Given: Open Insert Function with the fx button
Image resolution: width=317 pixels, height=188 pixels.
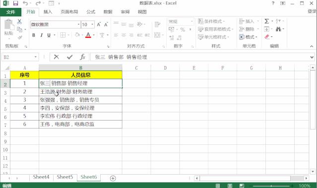Looking at the screenshot, I should coord(82,57).
